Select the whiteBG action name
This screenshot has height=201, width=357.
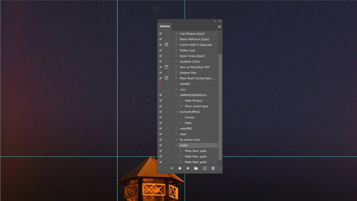coord(185,84)
